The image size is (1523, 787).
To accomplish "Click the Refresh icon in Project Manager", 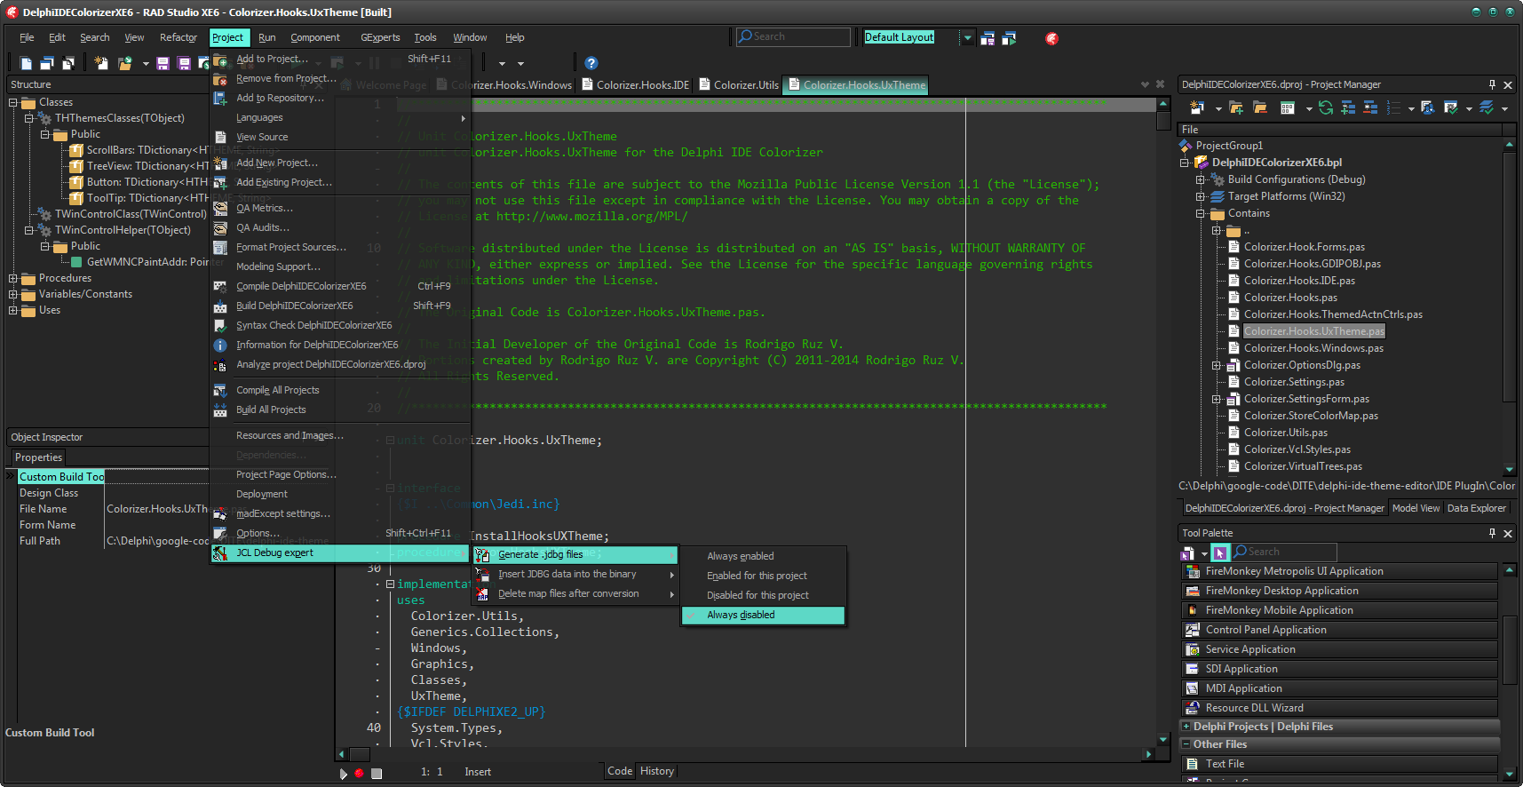I will [x=1326, y=108].
